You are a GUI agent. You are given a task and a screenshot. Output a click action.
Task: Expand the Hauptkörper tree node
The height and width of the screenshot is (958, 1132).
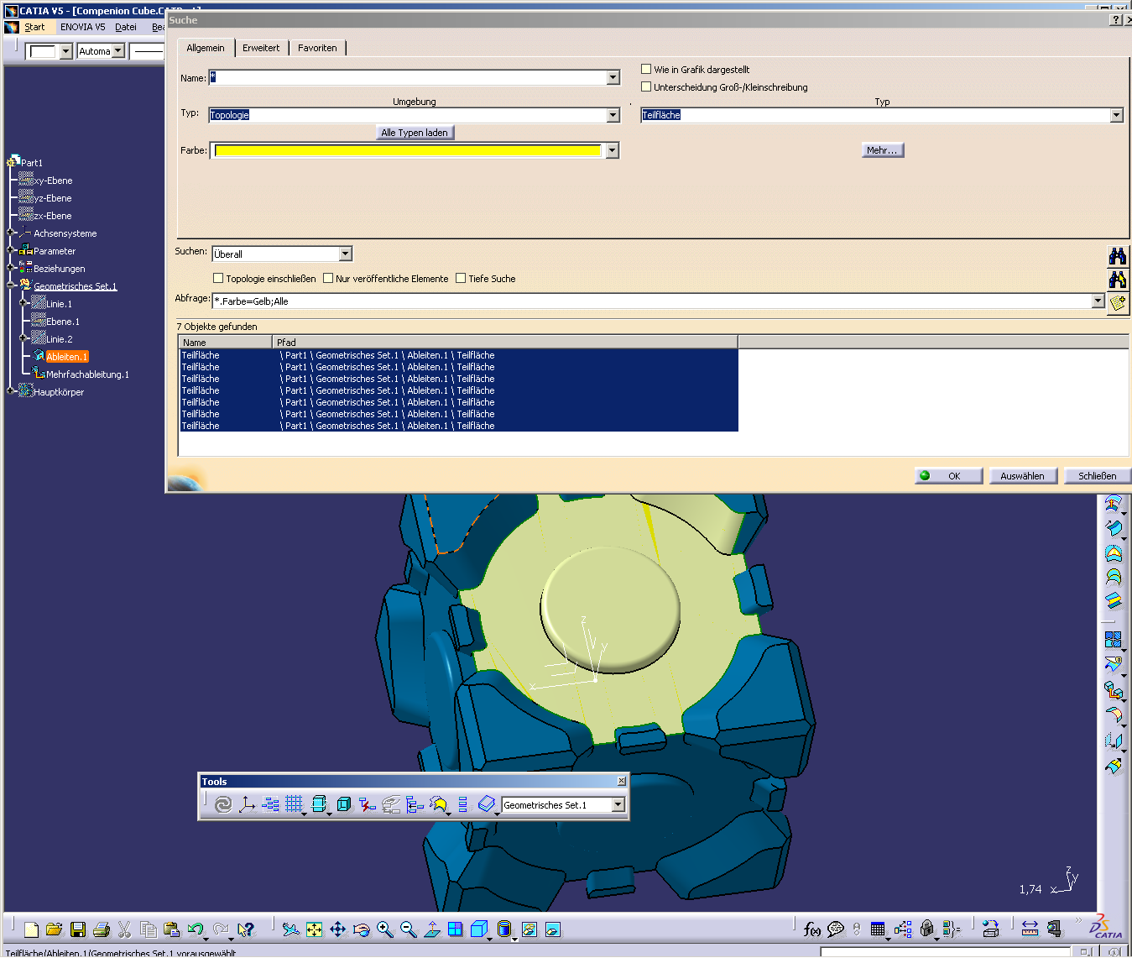[11, 390]
